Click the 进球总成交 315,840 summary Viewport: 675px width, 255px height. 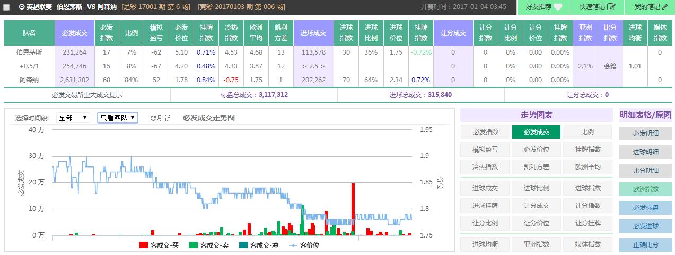point(420,95)
